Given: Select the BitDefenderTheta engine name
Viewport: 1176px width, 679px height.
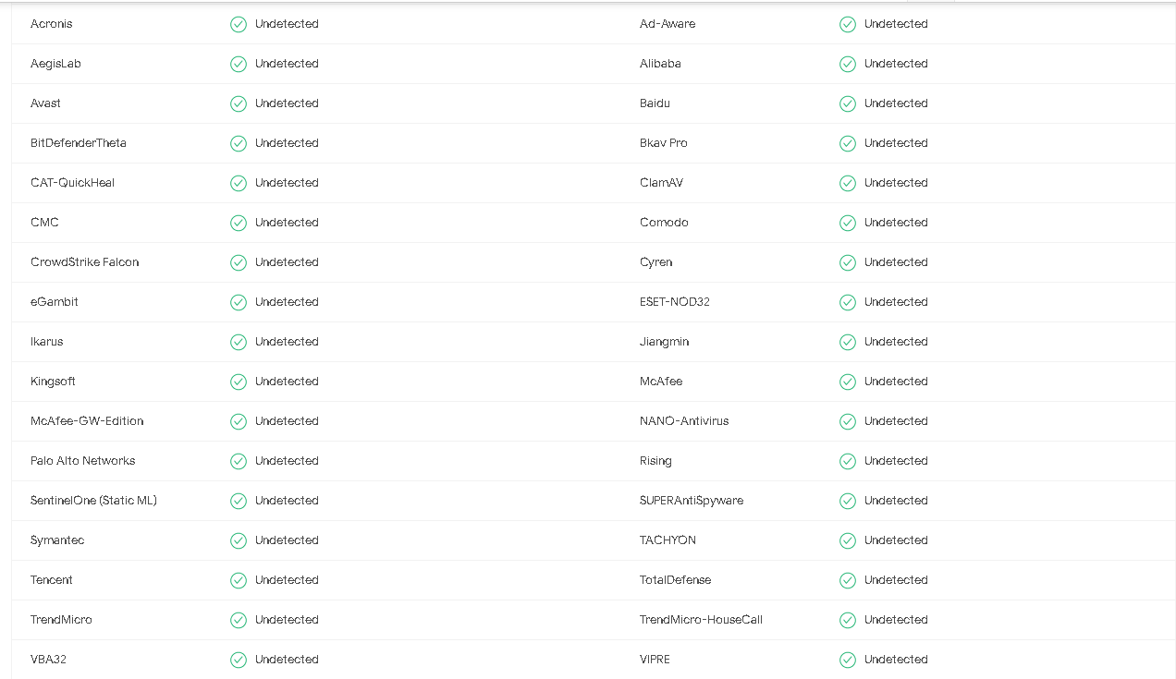Looking at the screenshot, I should click(x=79, y=143).
